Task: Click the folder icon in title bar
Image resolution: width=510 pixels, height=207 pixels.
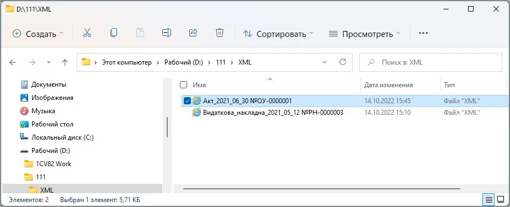Action: click(10, 9)
